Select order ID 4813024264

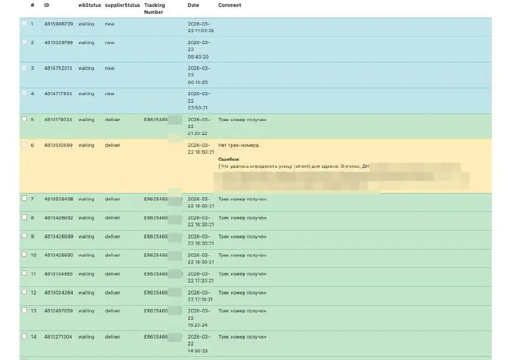(59, 293)
